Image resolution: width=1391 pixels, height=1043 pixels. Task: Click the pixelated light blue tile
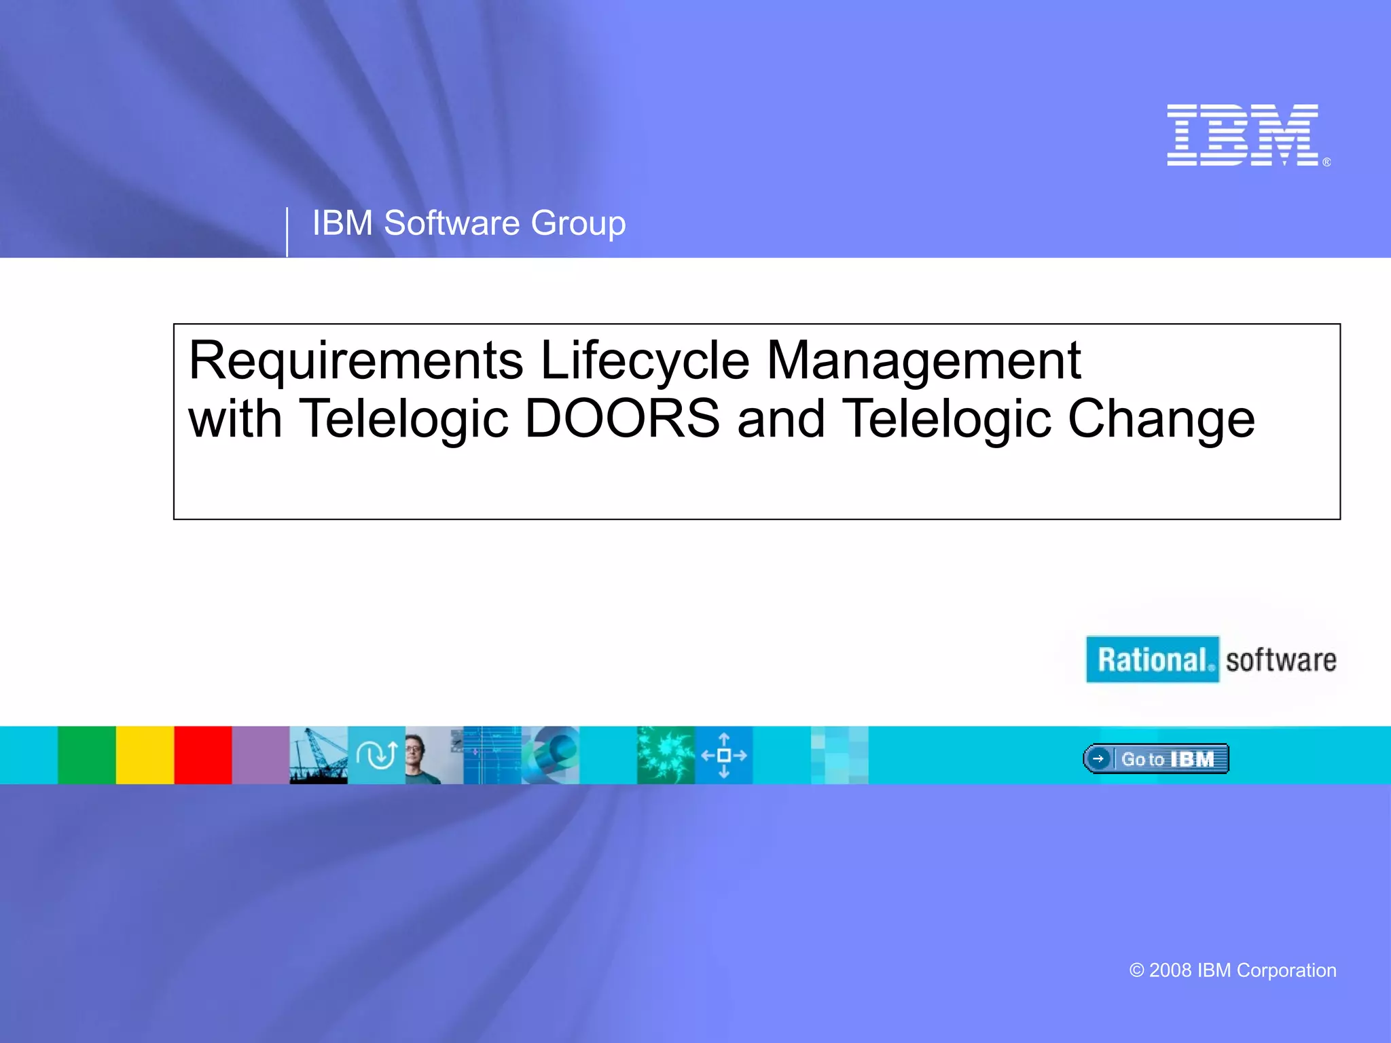pyautogui.click(x=839, y=755)
